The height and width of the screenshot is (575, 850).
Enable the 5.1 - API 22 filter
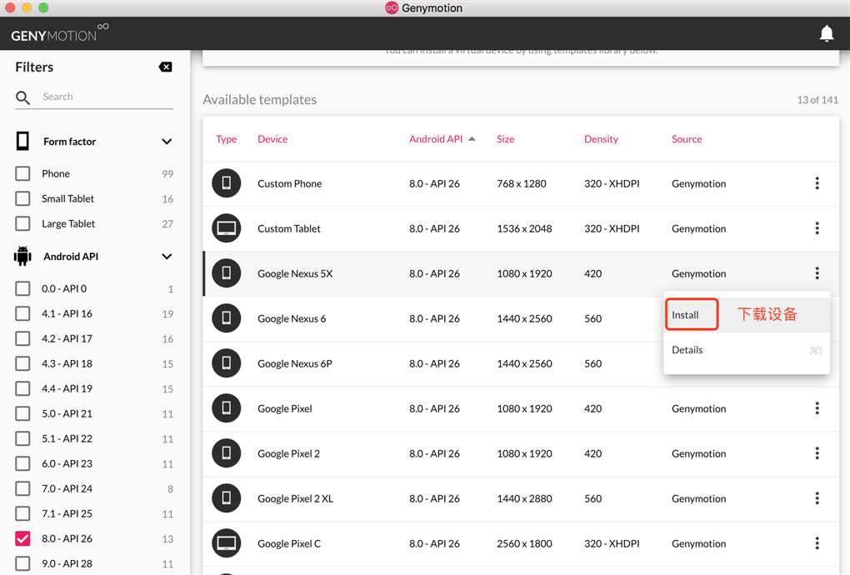point(22,437)
